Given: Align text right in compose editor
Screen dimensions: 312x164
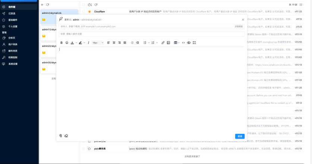Looking at the screenshot, I should click(119, 43).
